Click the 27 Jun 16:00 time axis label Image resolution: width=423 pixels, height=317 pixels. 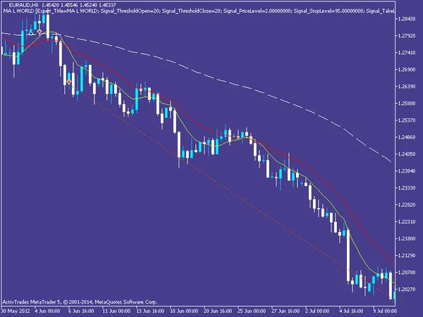[x=286, y=311]
